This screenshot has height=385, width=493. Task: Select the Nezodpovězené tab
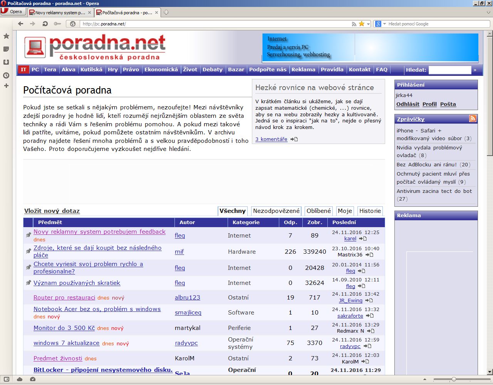[276, 211]
